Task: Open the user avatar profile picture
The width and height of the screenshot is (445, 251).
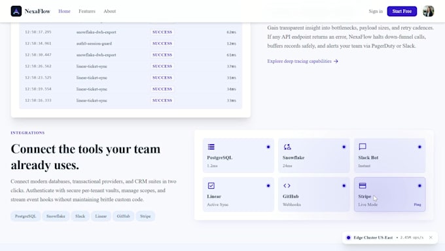Action: 428,11
